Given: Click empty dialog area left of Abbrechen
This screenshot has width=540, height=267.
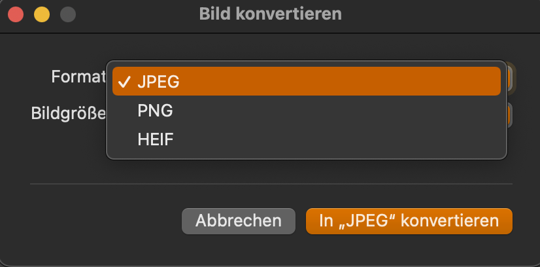Looking at the screenshot, I should point(98,221).
